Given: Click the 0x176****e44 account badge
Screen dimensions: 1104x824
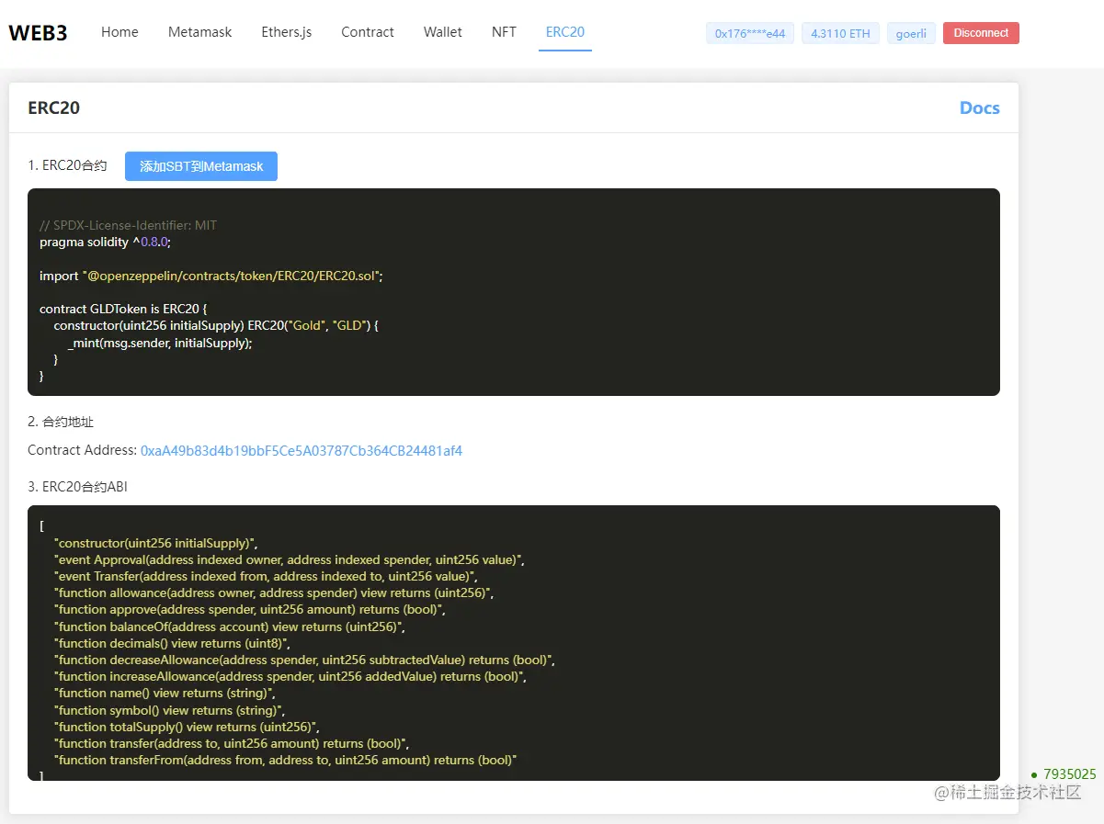Looking at the screenshot, I should coord(750,33).
